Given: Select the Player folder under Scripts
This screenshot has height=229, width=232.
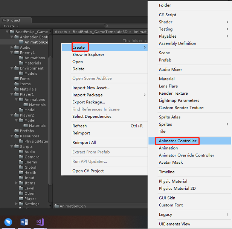Looking at the screenshot, I should pos(30,198).
